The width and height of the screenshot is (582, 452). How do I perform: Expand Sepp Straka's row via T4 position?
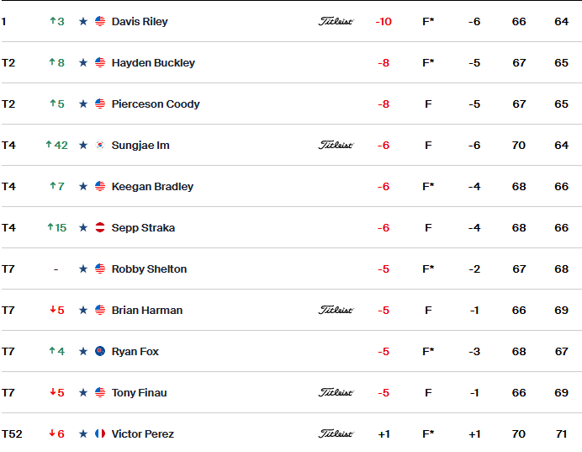[8, 227]
